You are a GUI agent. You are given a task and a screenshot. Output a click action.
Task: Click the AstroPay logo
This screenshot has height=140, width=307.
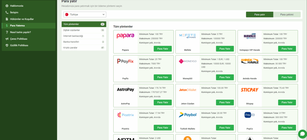click(125, 90)
